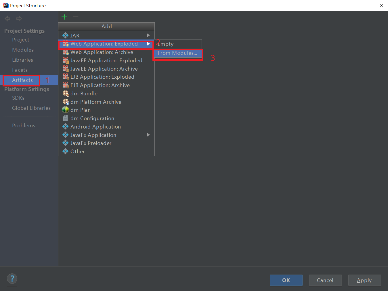Click the back navigation arrow
Viewport: 388px width, 291px height.
pos(8,19)
